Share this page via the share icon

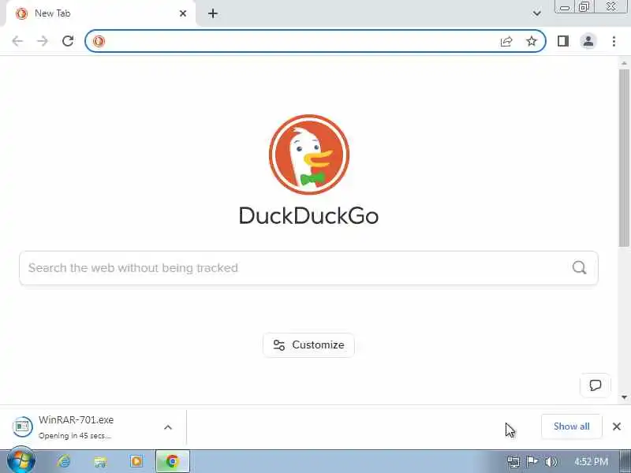(x=506, y=41)
